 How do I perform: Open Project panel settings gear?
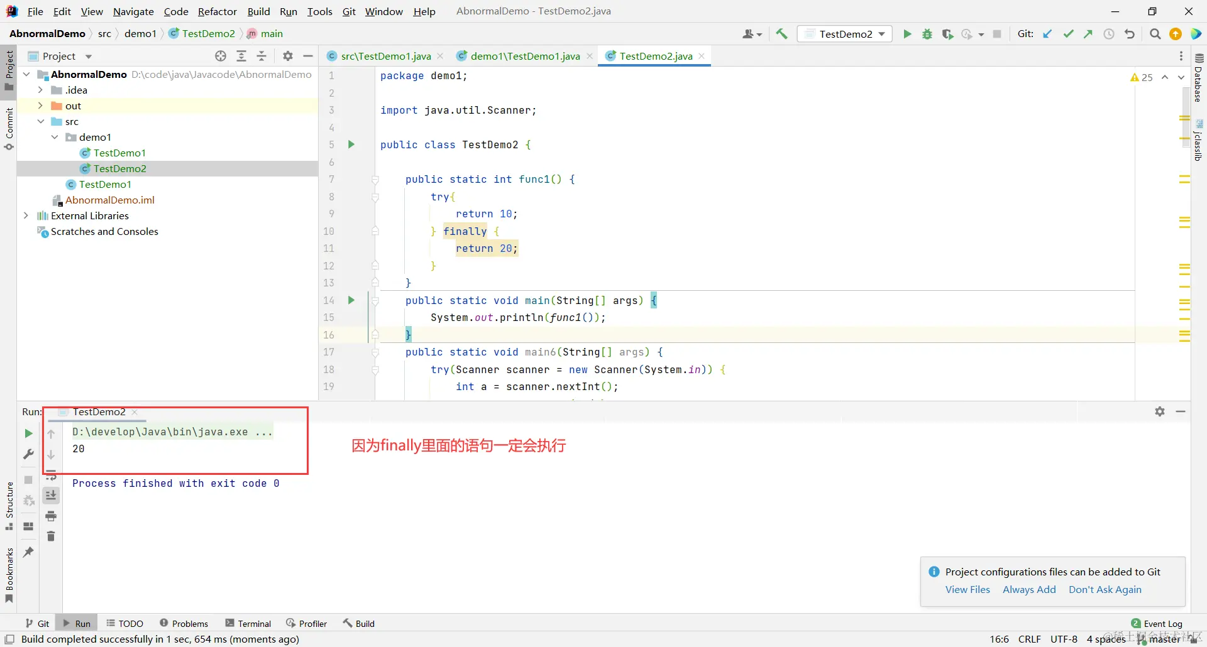click(x=288, y=56)
